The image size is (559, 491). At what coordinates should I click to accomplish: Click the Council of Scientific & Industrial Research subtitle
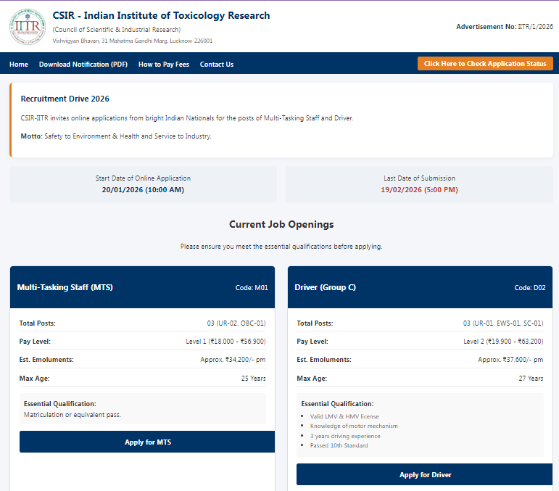pos(117,30)
